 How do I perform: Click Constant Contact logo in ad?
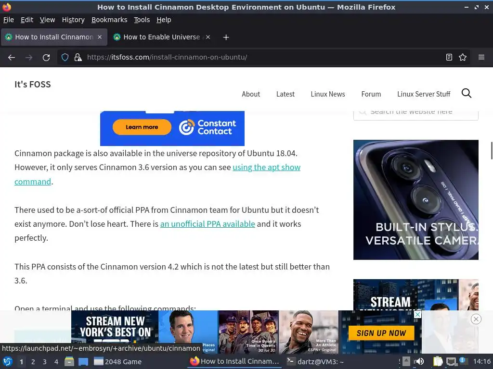pos(208,127)
